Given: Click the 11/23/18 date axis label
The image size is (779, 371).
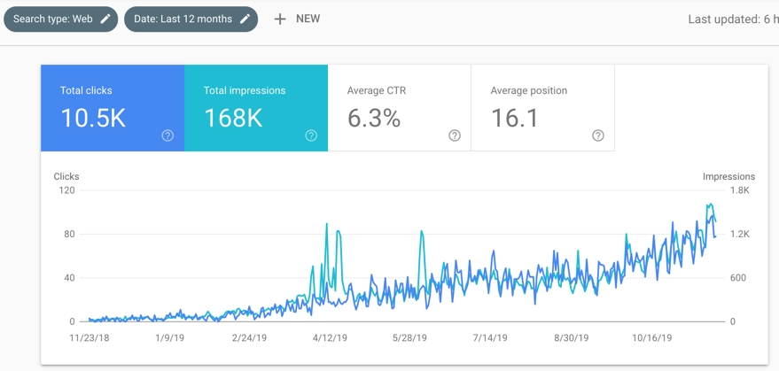Looking at the screenshot, I should (90, 337).
